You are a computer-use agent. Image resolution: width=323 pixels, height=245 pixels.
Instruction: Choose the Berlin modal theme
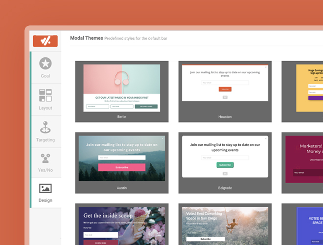tap(122, 91)
